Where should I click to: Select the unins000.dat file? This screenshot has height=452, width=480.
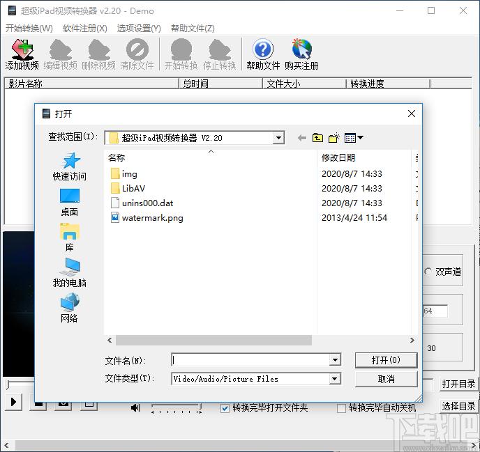[x=142, y=203]
